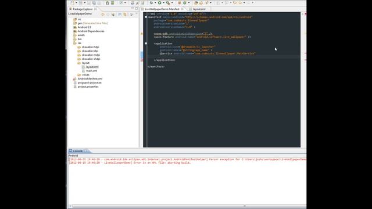Click the Back navigation arrow in Package Explorer
372x209 pixels.
click(103, 15)
